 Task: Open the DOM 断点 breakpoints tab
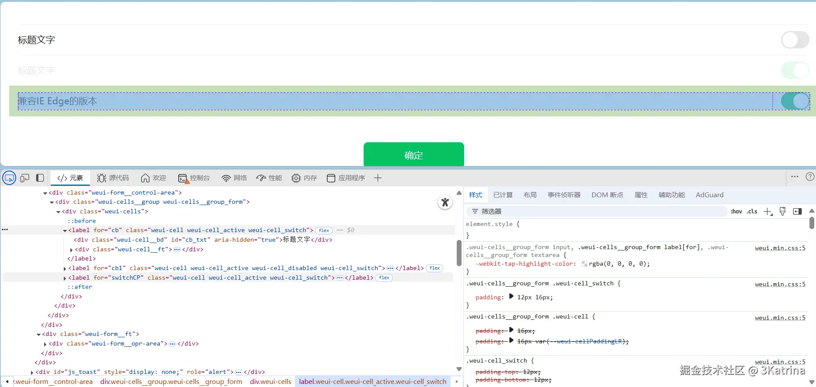click(608, 195)
